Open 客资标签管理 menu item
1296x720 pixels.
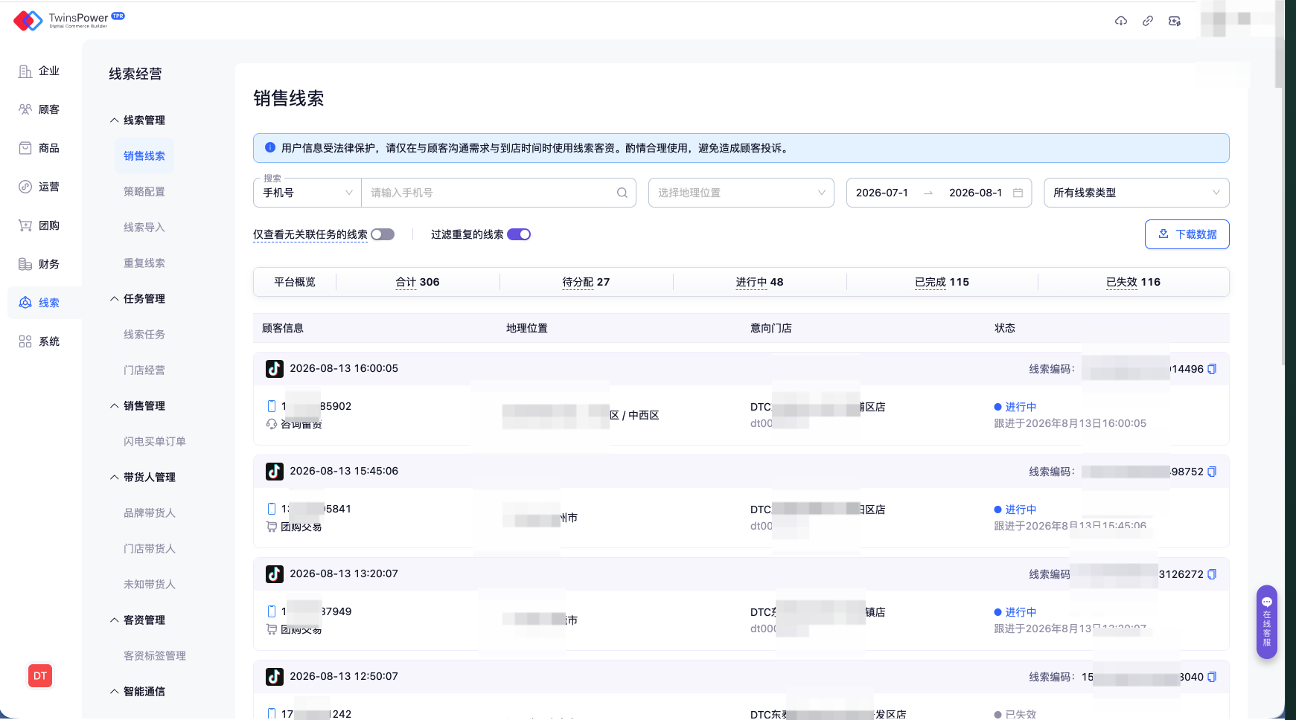click(155, 656)
